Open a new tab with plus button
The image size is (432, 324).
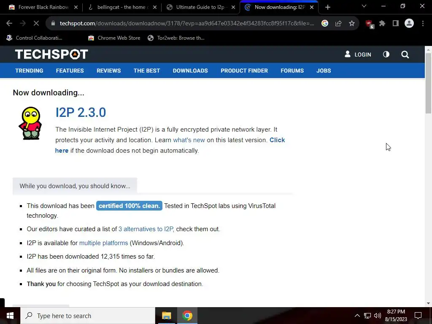pos(327,8)
